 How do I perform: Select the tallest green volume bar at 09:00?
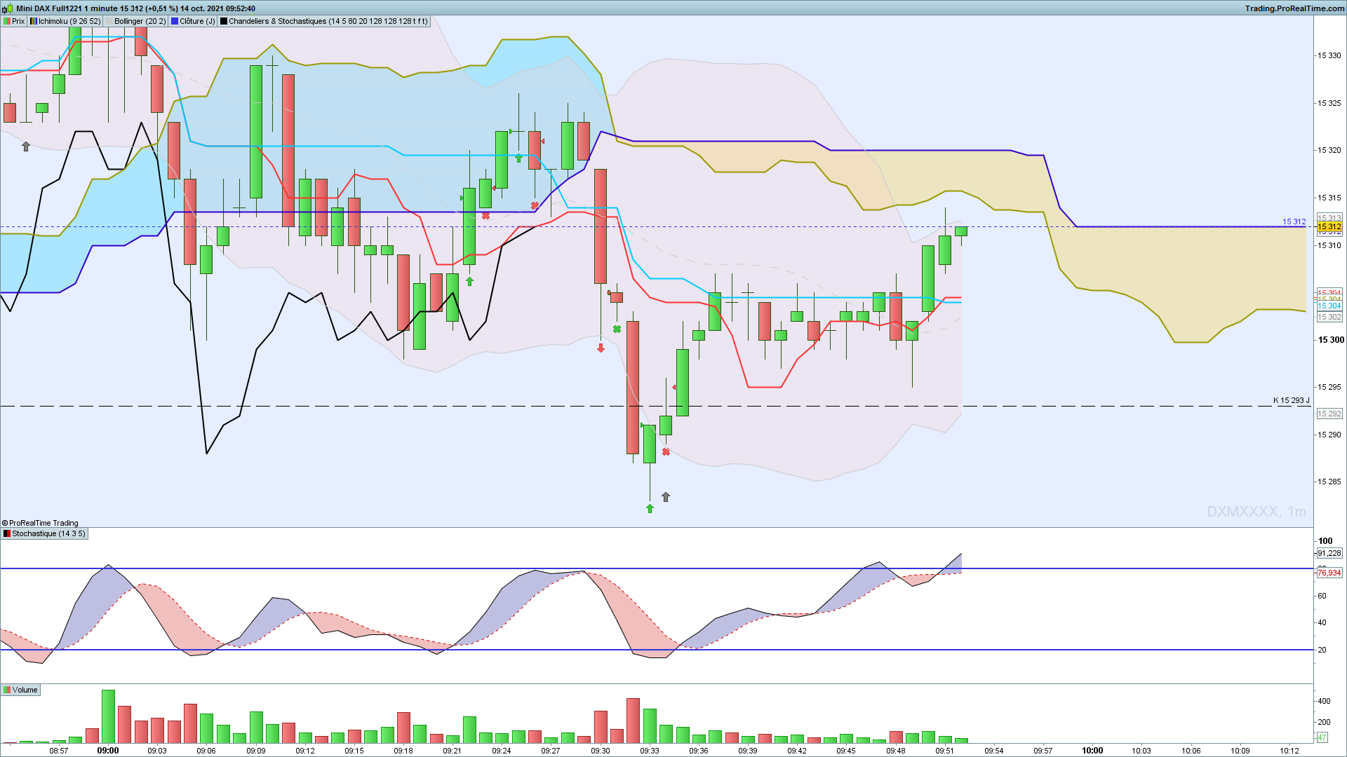[108, 716]
